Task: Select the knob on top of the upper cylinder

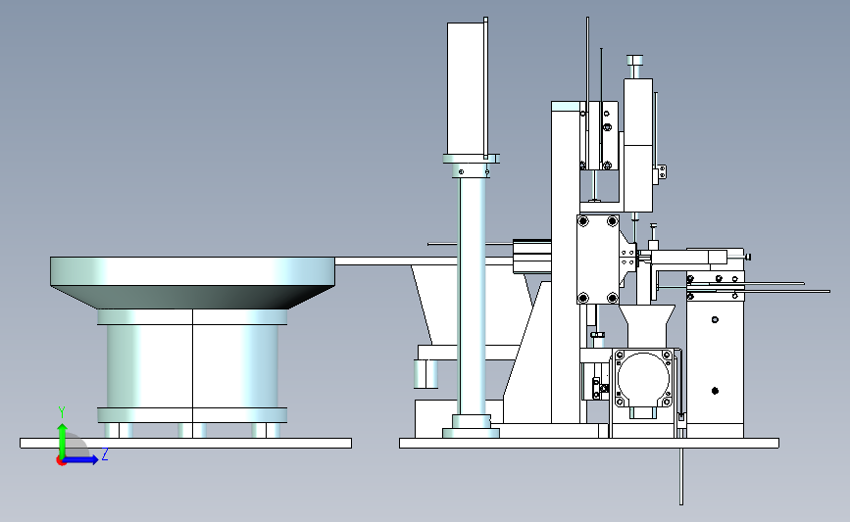Action: tap(634, 60)
